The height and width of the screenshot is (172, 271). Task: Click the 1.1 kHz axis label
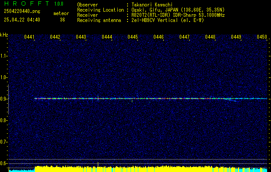tap(3, 56)
